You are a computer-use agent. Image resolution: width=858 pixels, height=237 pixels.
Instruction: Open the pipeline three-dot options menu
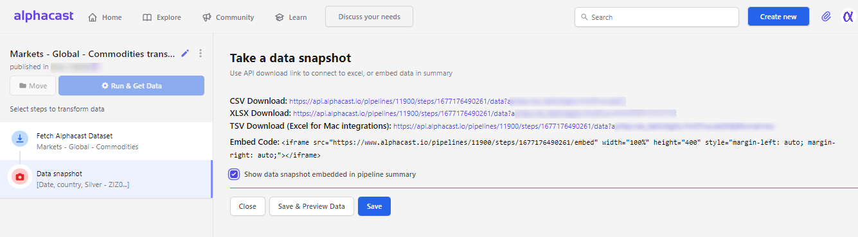pyautogui.click(x=201, y=53)
